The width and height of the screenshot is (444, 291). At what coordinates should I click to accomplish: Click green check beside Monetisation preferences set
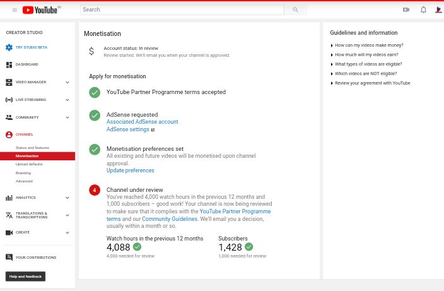[95, 150]
